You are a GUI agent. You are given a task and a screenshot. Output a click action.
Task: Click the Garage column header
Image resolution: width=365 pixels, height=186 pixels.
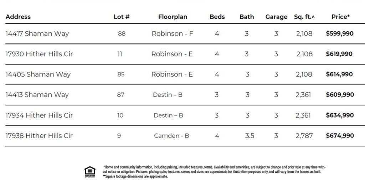click(x=276, y=17)
